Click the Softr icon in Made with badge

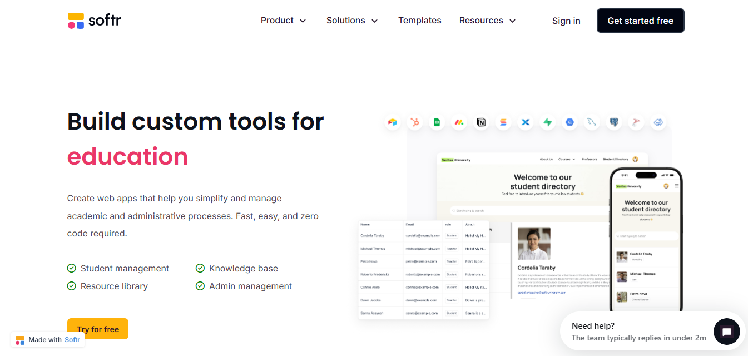pos(20,340)
